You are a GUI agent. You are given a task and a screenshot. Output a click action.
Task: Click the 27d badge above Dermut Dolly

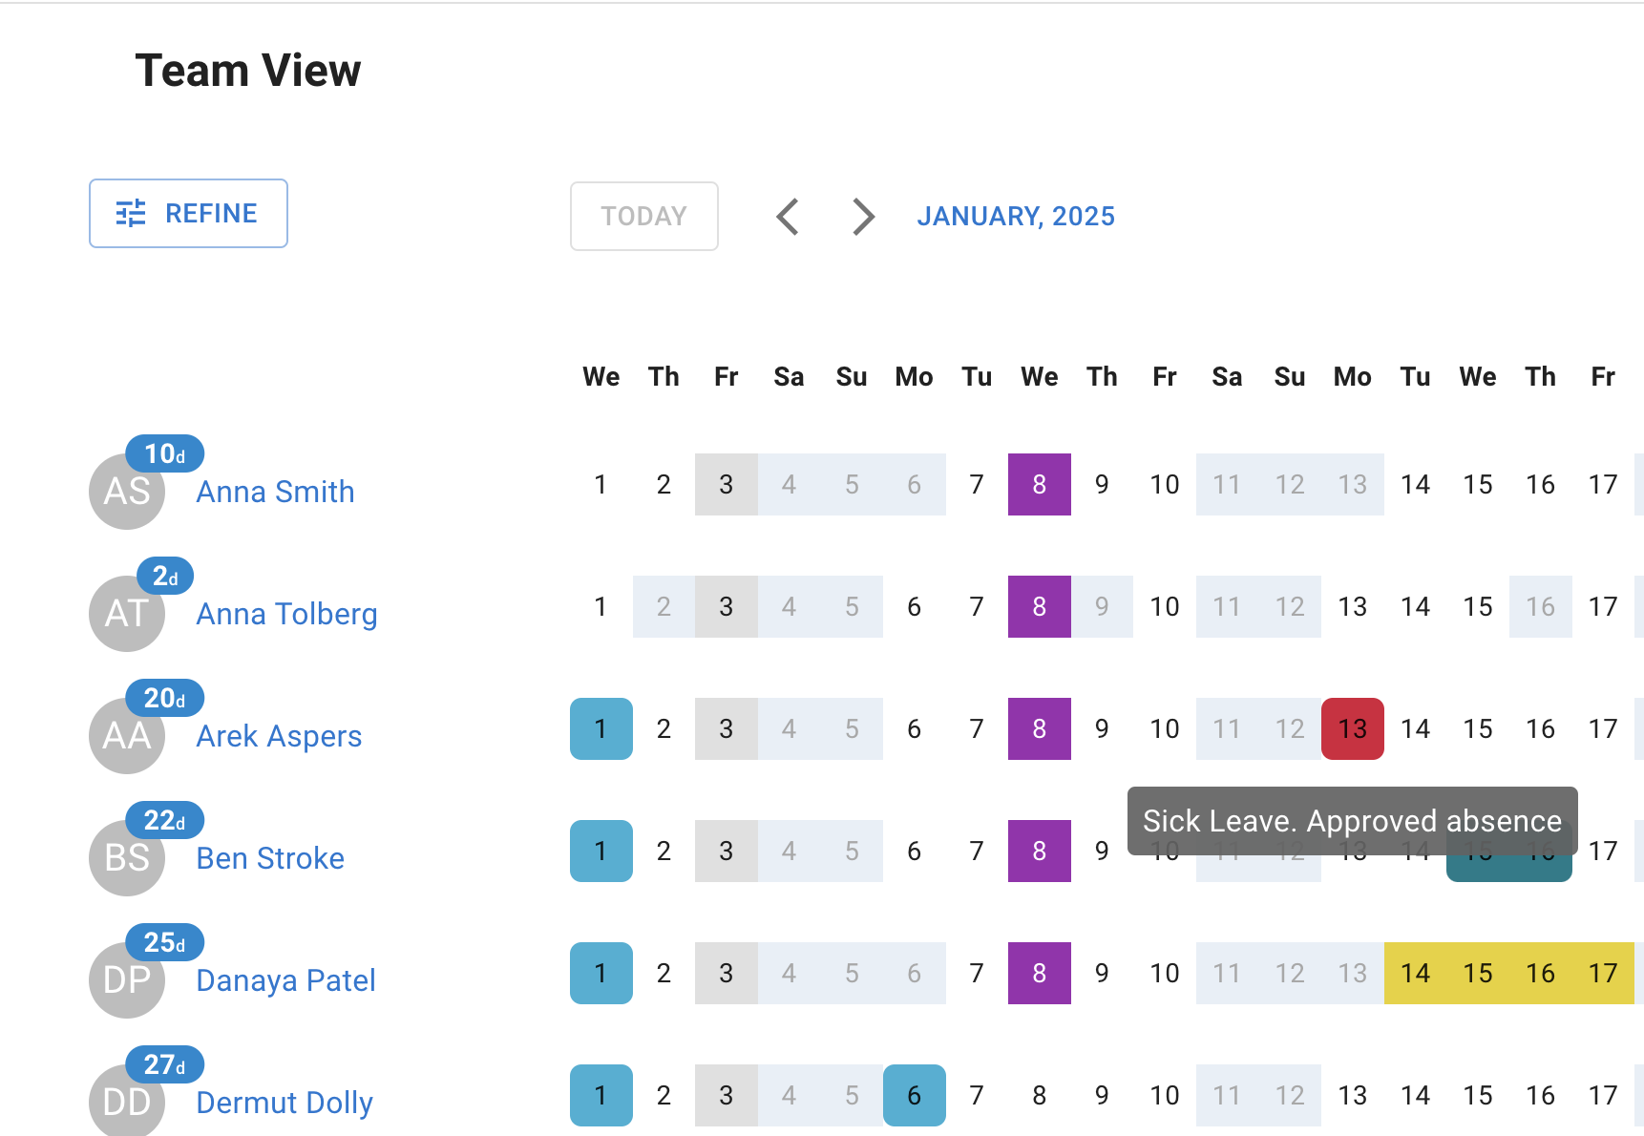point(164,1064)
